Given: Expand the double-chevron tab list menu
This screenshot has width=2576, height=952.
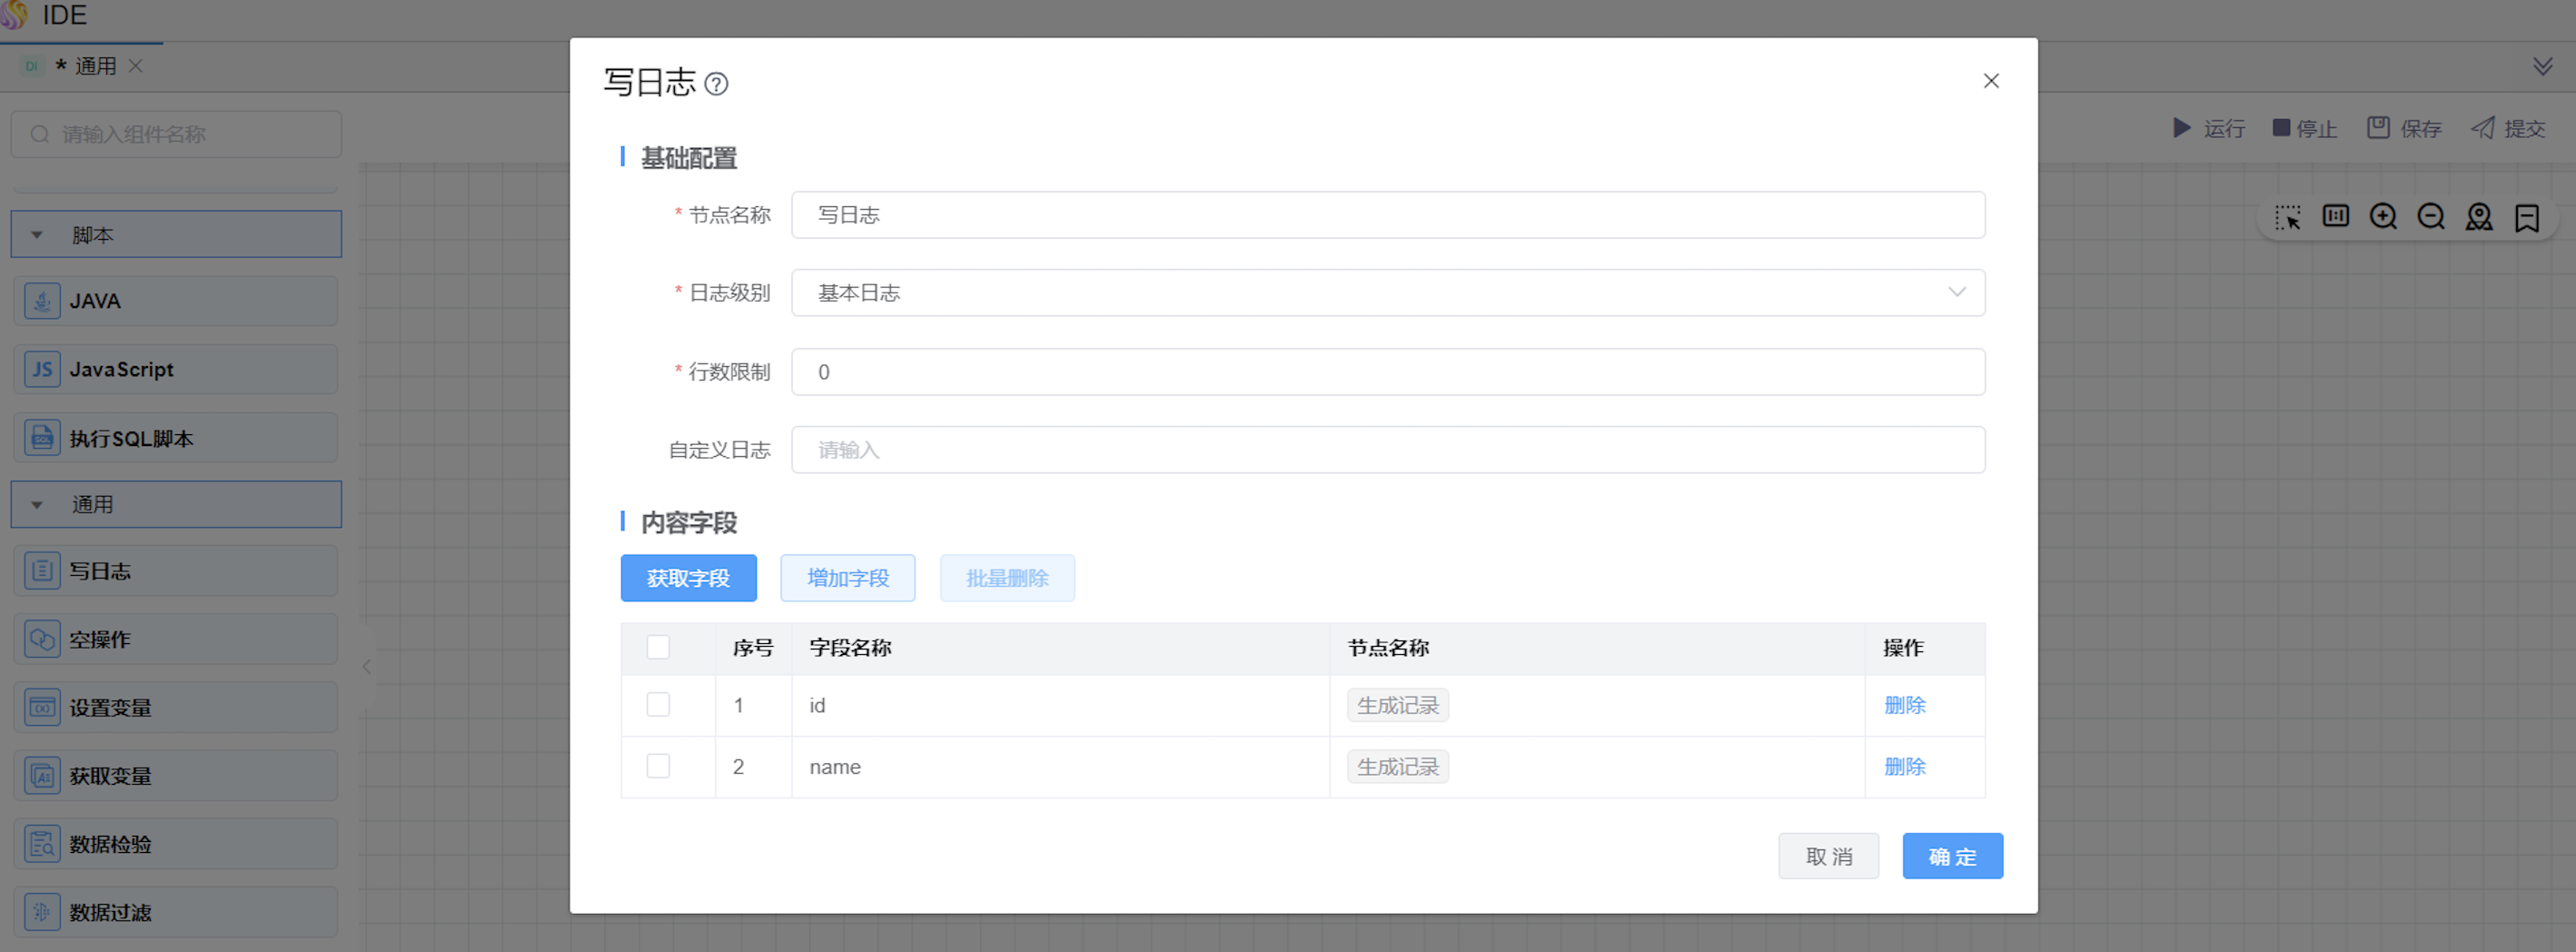Looking at the screenshot, I should point(2542,67).
